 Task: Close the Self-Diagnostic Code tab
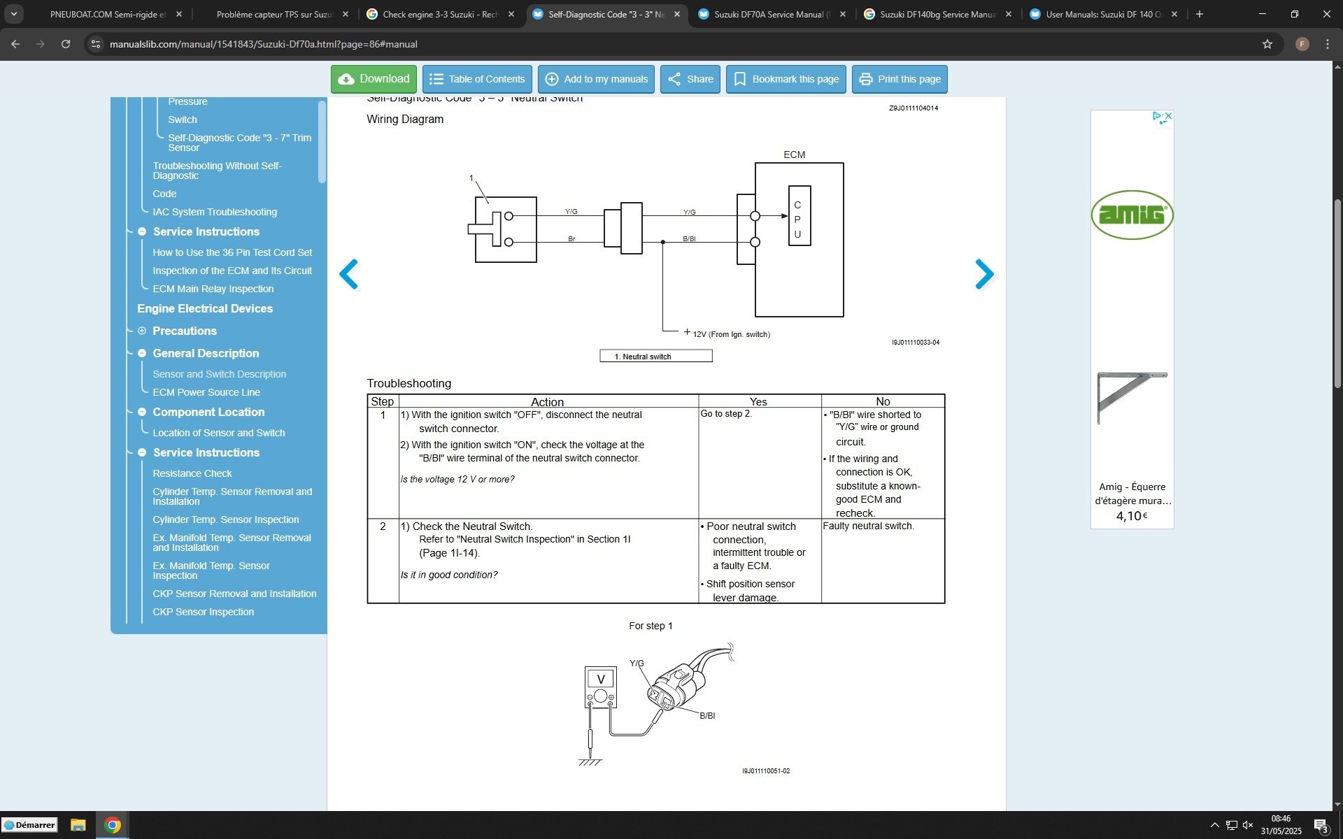677,14
